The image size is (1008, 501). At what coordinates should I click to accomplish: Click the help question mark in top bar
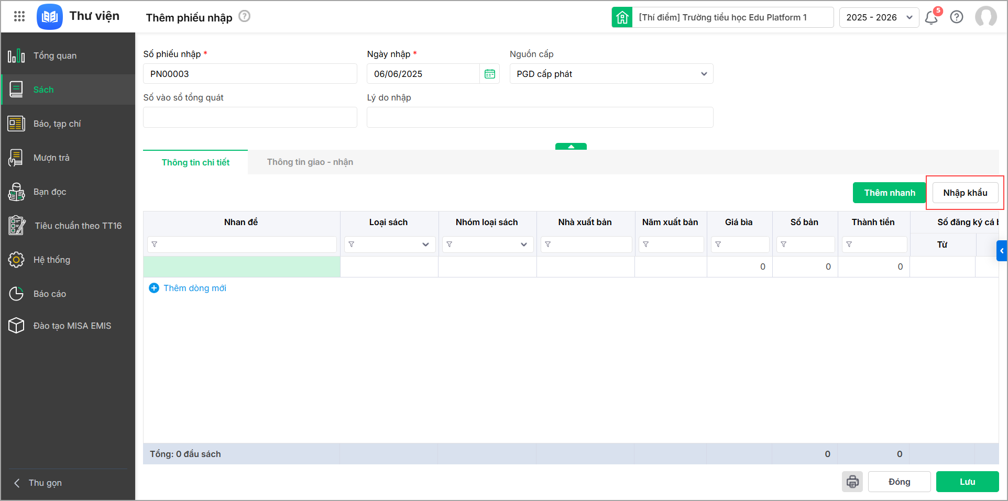(x=957, y=17)
